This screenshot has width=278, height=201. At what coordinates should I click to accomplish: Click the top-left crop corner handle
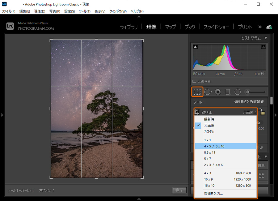tap(51, 40)
